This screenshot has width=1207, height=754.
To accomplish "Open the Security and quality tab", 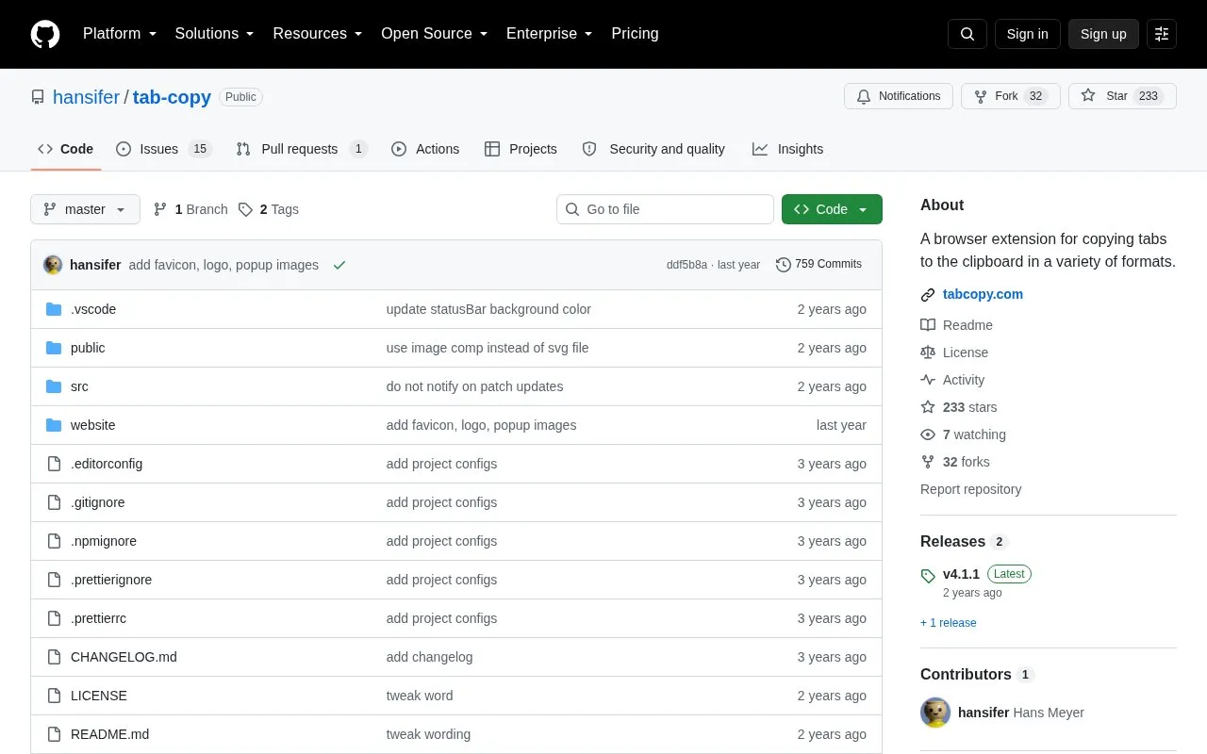I will (653, 149).
